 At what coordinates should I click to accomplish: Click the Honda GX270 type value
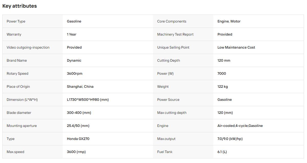tap(78, 139)
